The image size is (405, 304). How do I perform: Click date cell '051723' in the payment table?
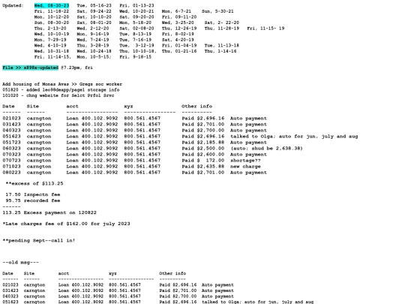pos(11,143)
